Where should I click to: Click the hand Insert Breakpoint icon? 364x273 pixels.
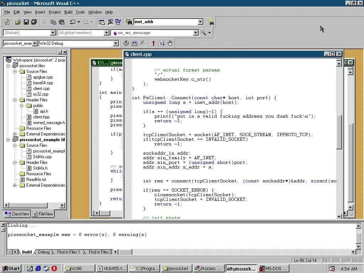tap(170, 43)
